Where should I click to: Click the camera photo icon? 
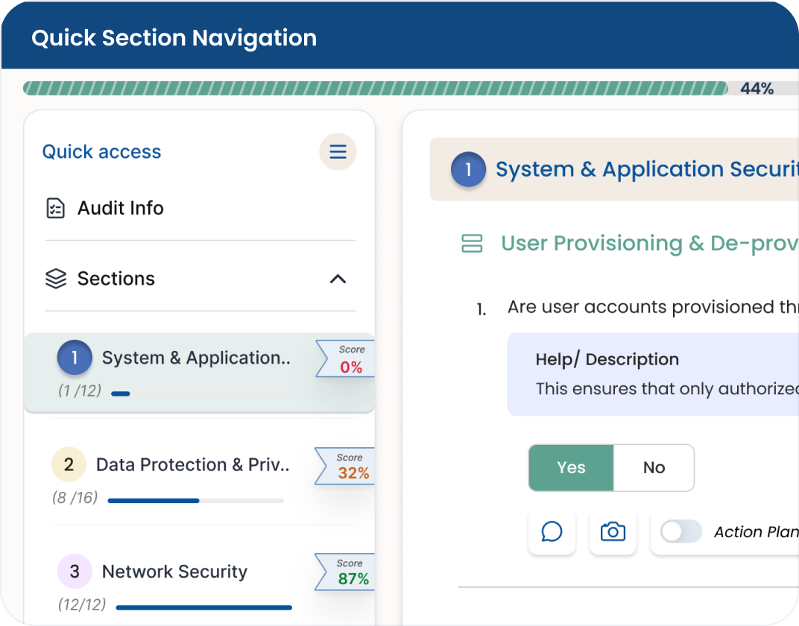(613, 532)
